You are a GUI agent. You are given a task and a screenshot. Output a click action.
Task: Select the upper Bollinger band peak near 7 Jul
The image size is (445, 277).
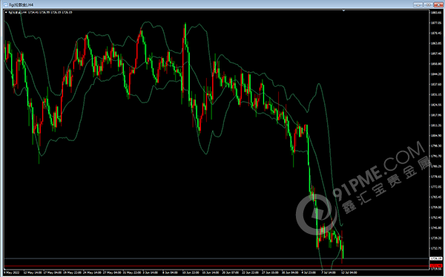tap(319, 84)
